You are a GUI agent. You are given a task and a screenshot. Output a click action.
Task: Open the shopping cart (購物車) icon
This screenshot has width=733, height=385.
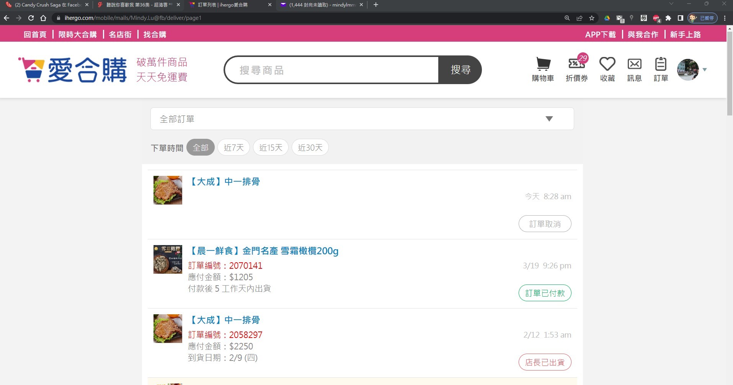pyautogui.click(x=543, y=69)
